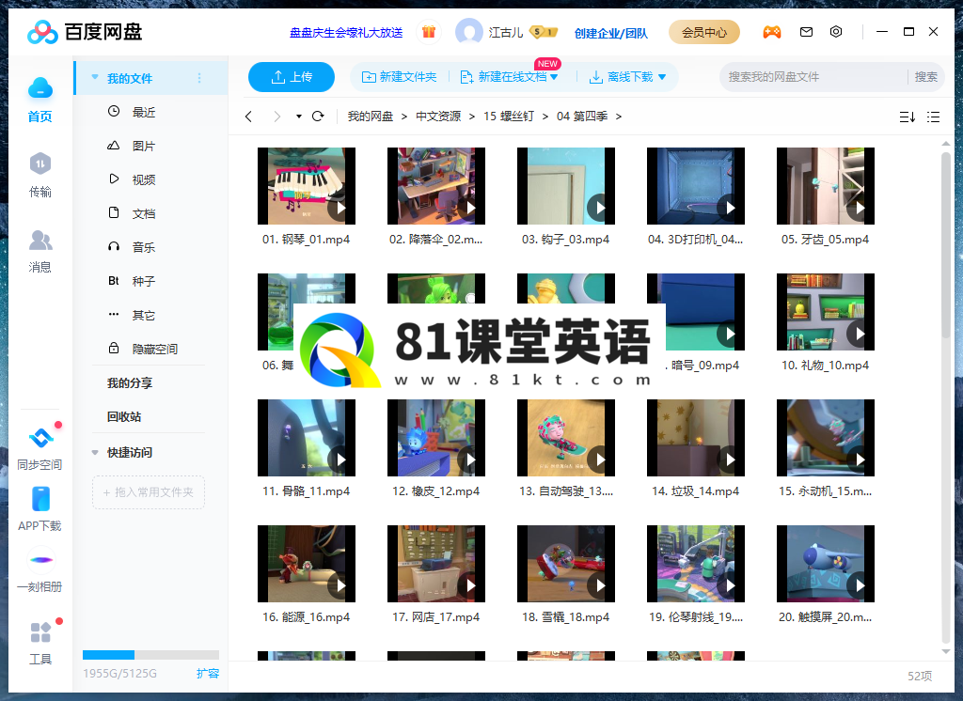This screenshot has width=963, height=701.
Task: Open 我的分享 my shares
Action: (130, 383)
